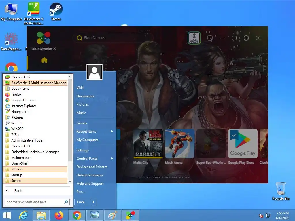The image size is (295, 221).
Task: Click the Find Games search field in BlueStacks X
Action: click(x=113, y=38)
